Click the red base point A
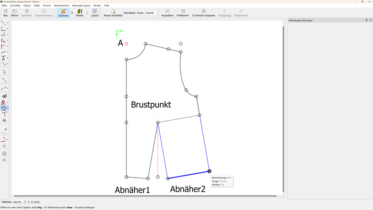This screenshot has height=210, width=373. 126,44
